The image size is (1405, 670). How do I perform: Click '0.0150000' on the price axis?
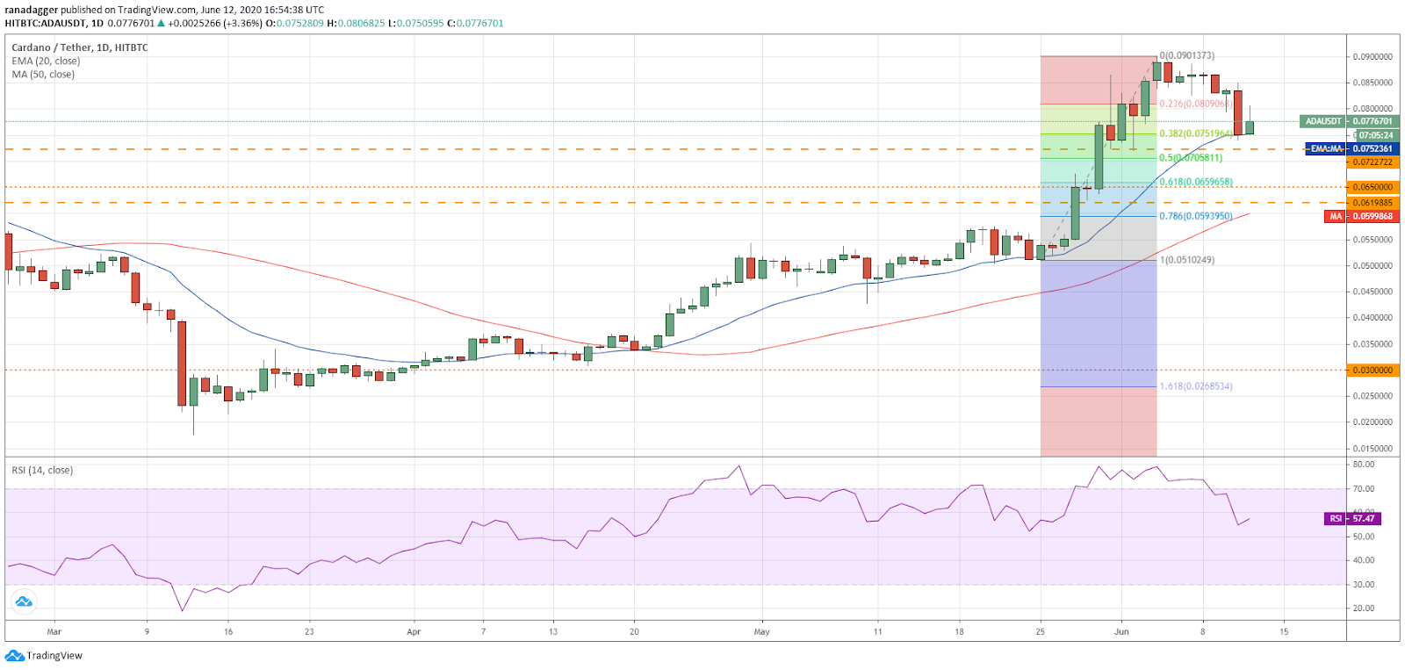(x=1373, y=449)
